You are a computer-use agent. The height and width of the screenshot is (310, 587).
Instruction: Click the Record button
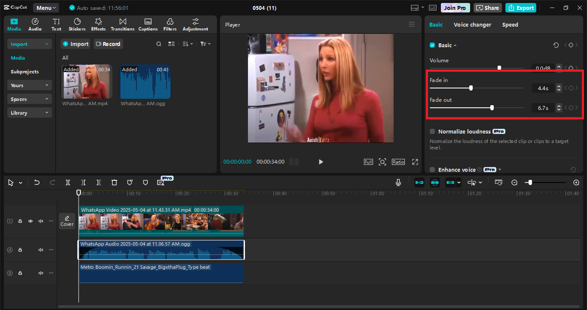(108, 44)
